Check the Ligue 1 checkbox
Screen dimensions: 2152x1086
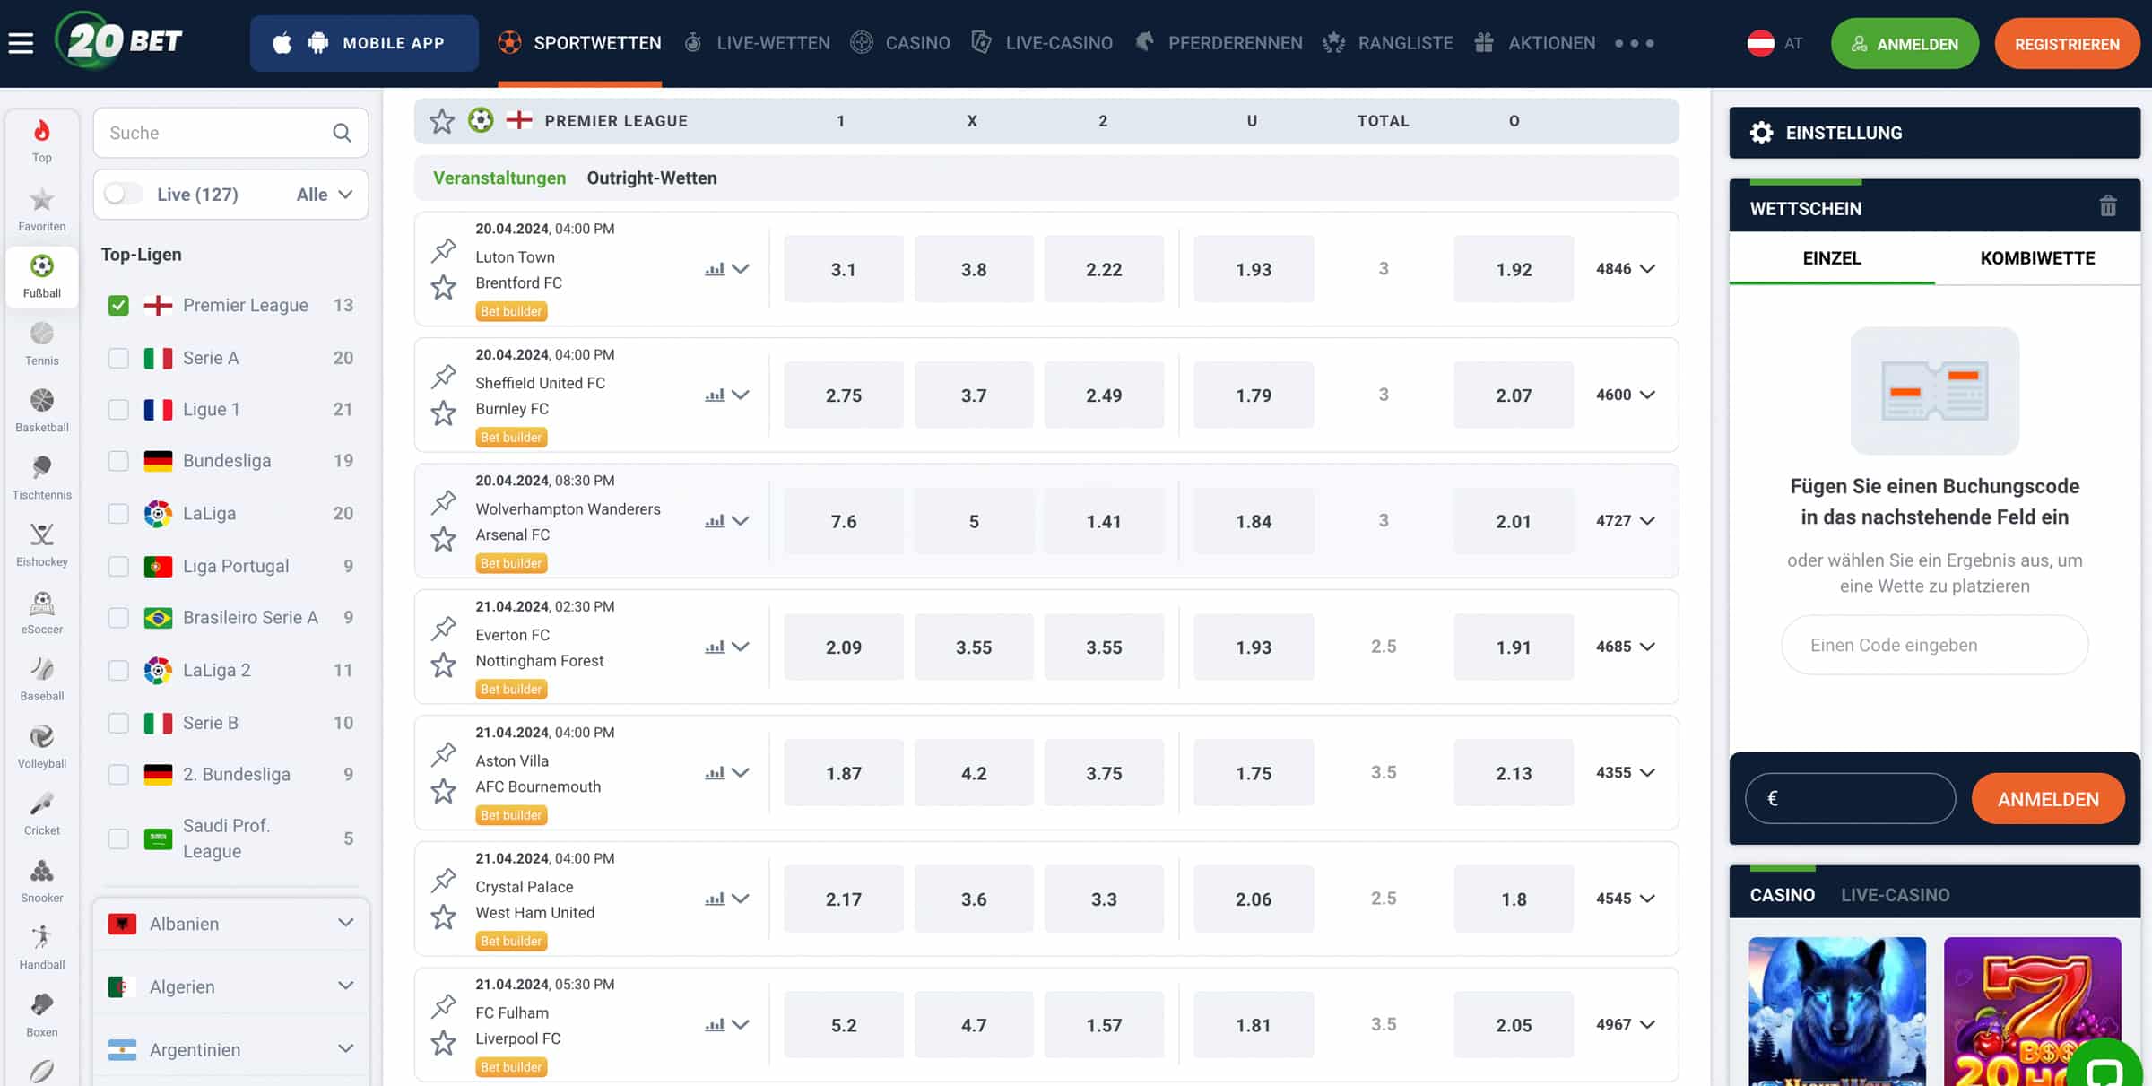pyautogui.click(x=118, y=410)
